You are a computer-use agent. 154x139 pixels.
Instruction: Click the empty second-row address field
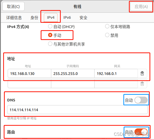pos(29,84)
